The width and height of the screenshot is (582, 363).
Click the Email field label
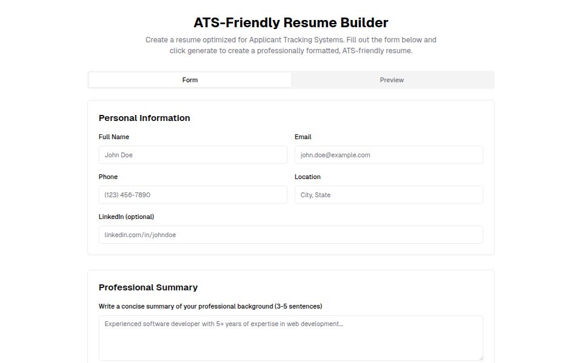click(303, 137)
